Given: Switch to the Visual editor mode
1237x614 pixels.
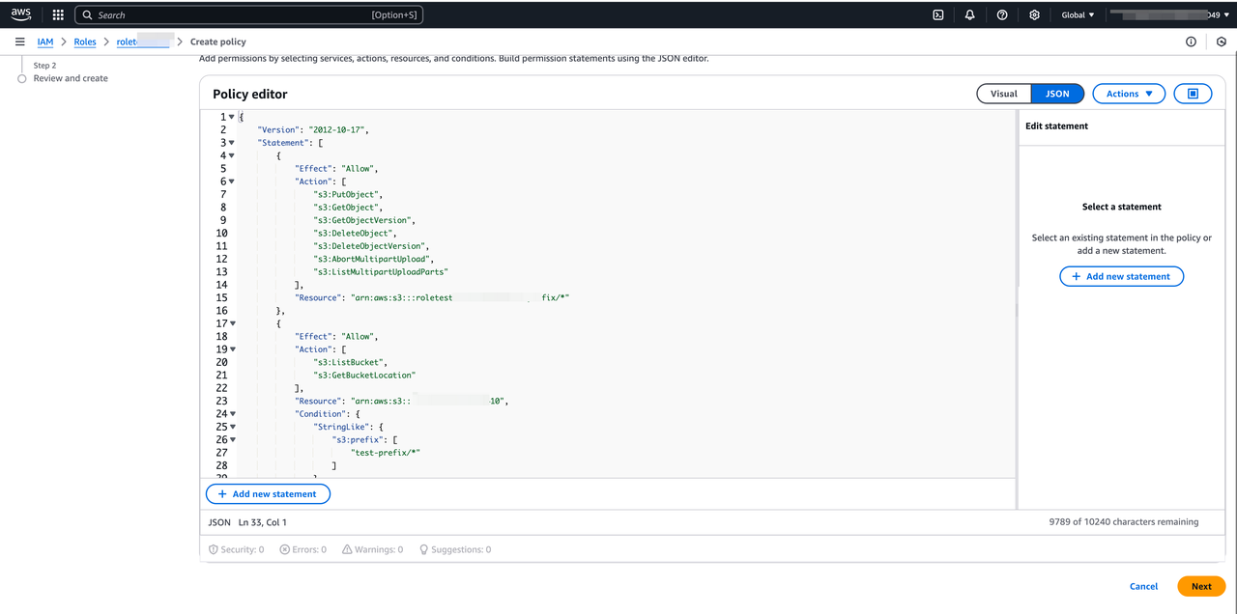Looking at the screenshot, I should tap(1004, 94).
